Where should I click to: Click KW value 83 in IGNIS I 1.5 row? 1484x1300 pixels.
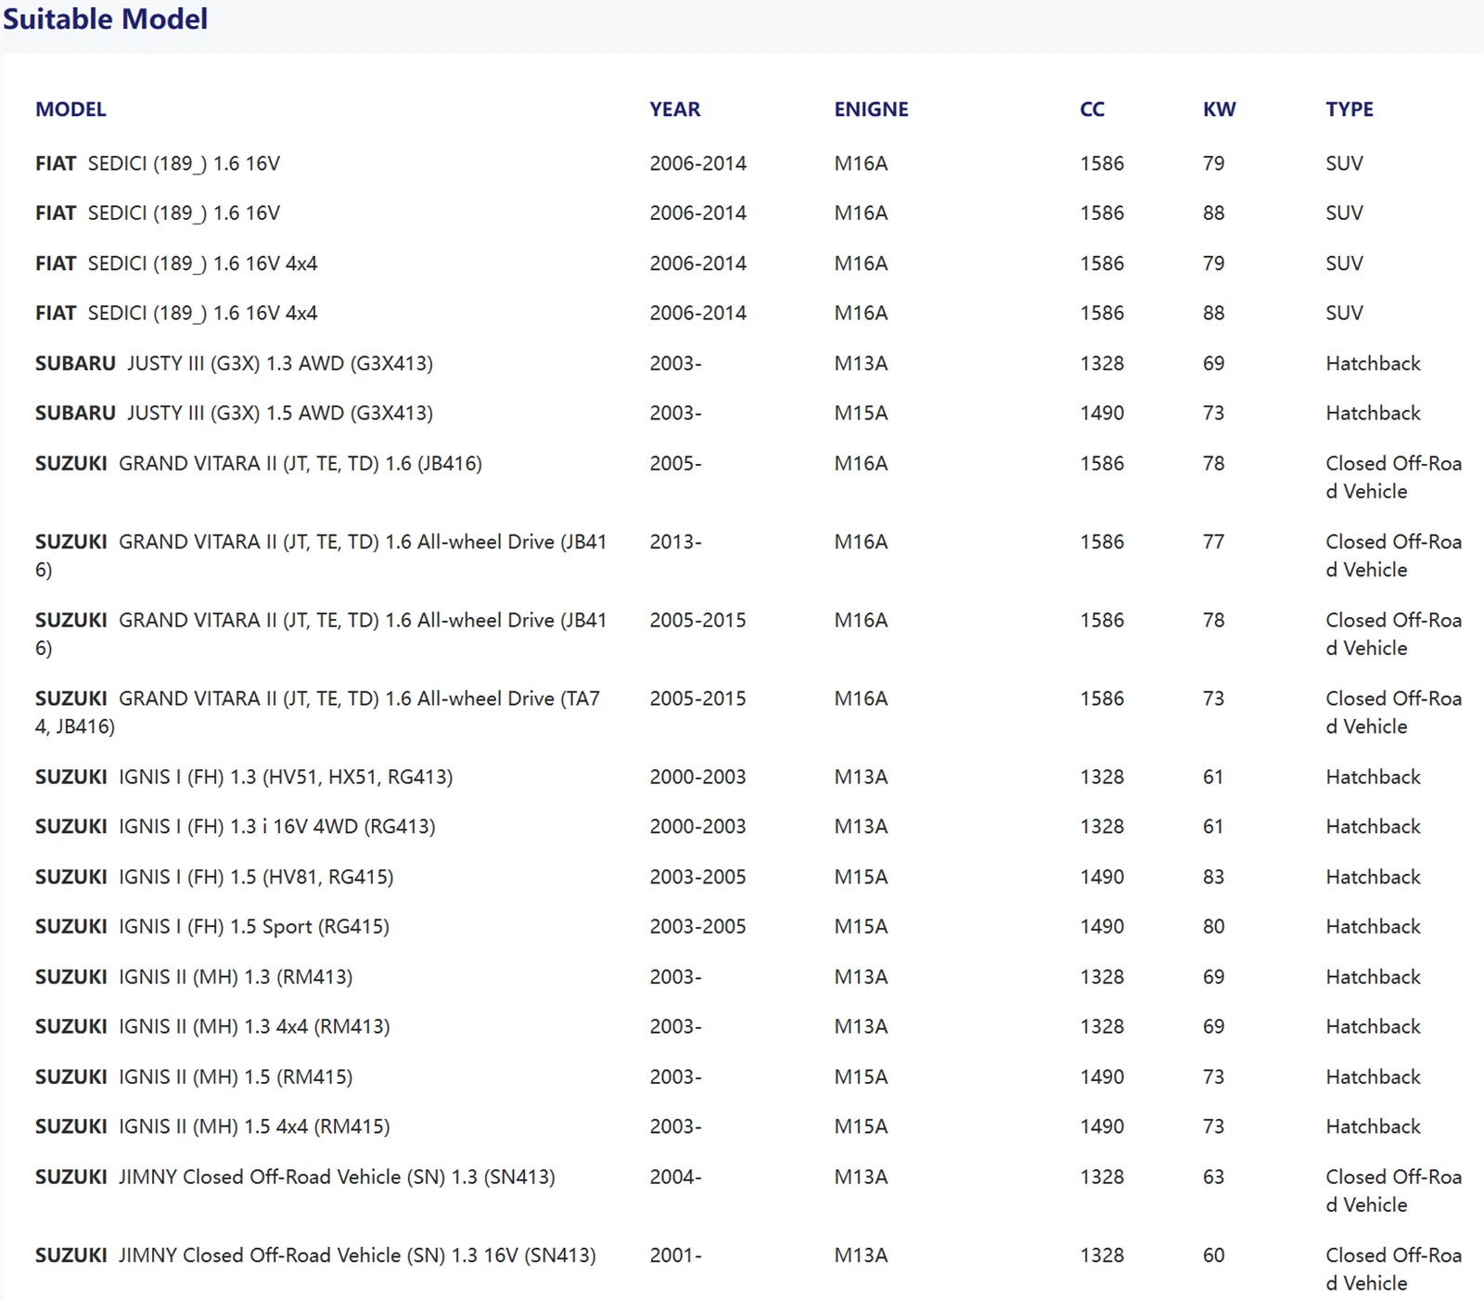(1213, 877)
